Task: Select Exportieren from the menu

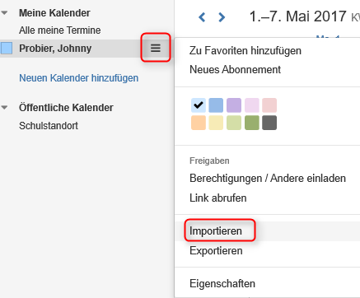Action: [216, 251]
